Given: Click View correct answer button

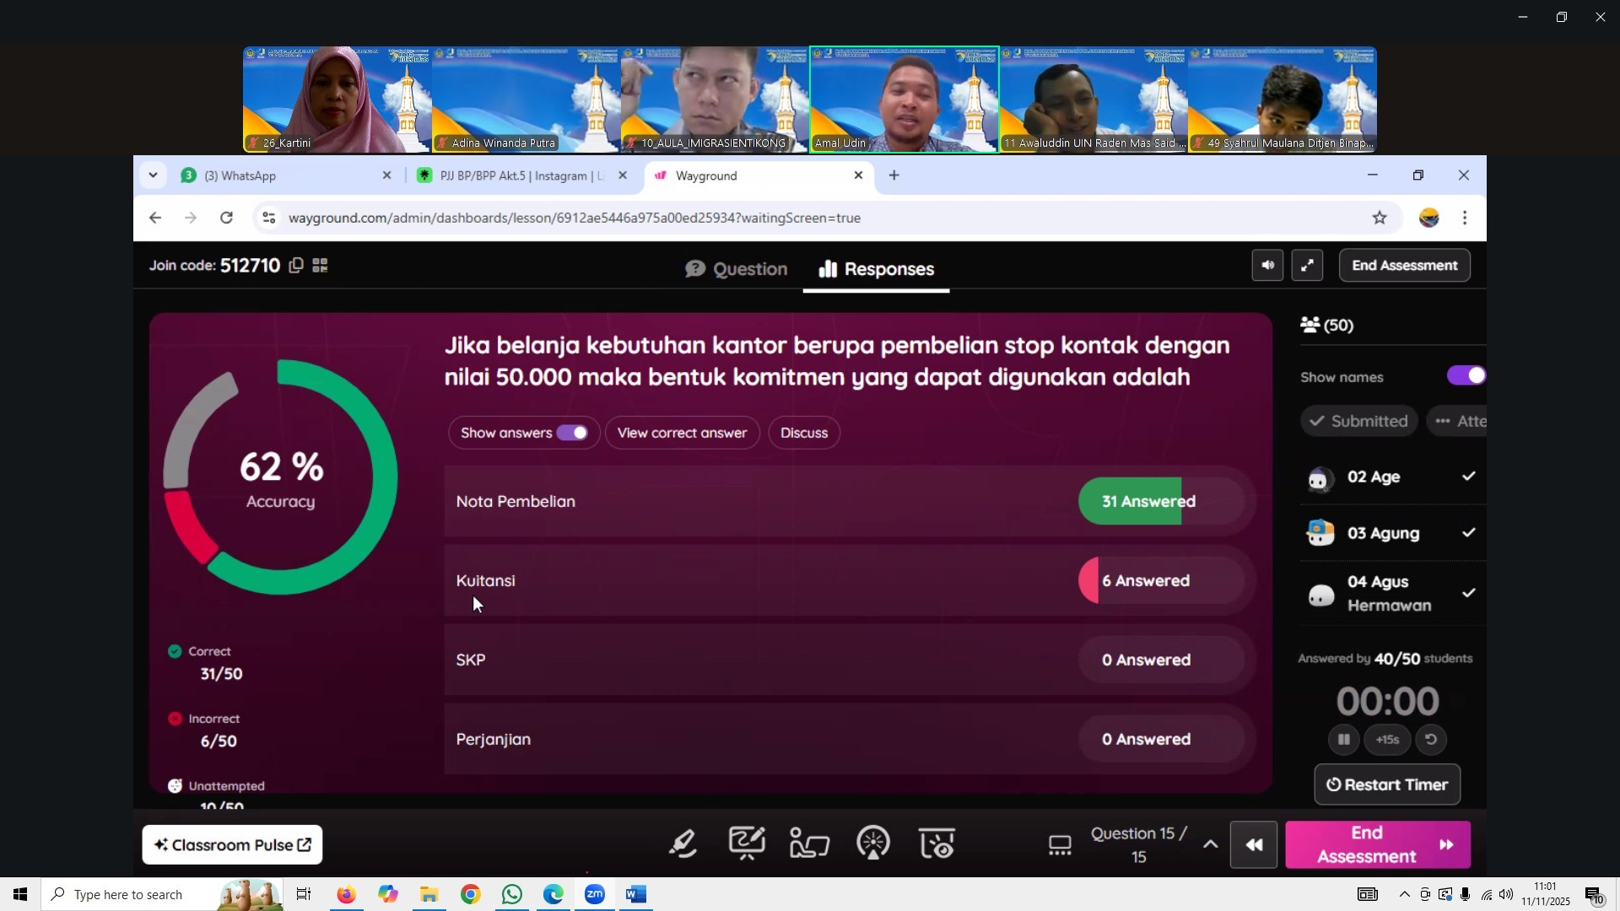Looking at the screenshot, I should (682, 433).
